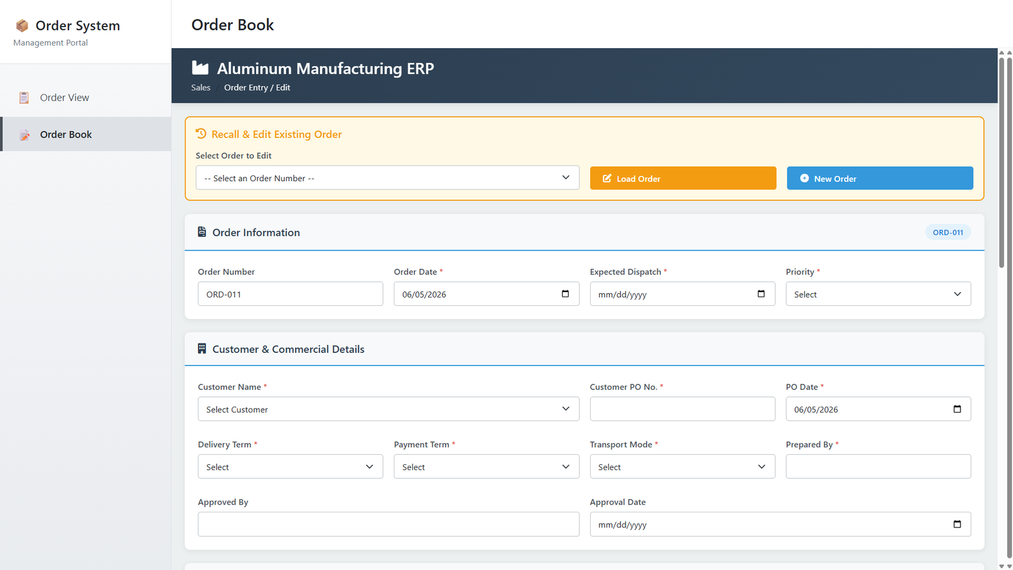Click the Order Book sidebar icon
1013x570 pixels.
coord(24,134)
